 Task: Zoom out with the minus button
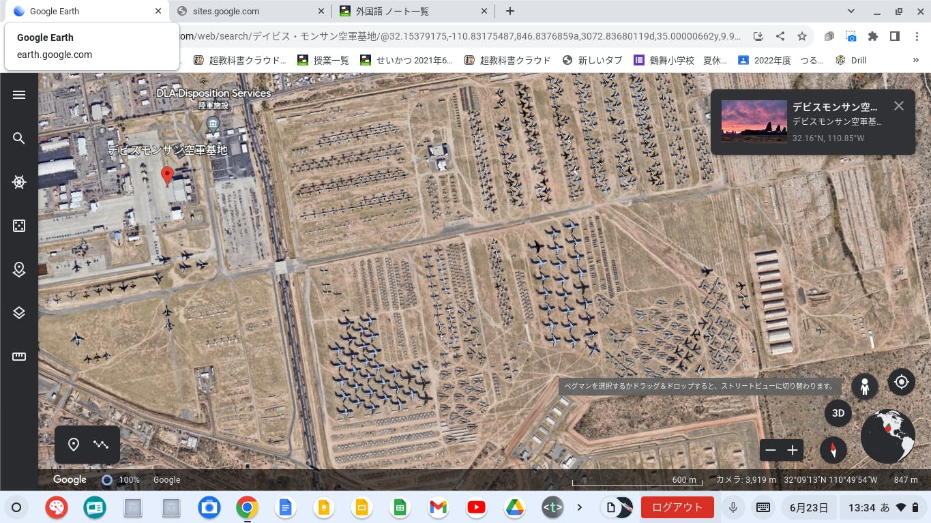(771, 450)
